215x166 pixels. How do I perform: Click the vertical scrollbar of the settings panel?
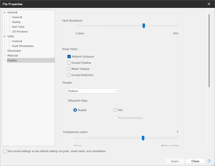point(209,50)
